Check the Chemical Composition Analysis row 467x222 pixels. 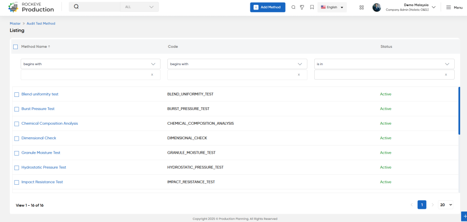point(17,124)
